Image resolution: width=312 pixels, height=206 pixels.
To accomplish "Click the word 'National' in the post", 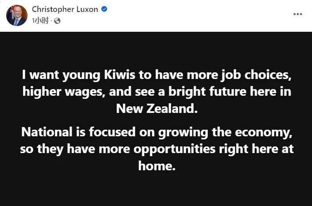I will point(46,132).
